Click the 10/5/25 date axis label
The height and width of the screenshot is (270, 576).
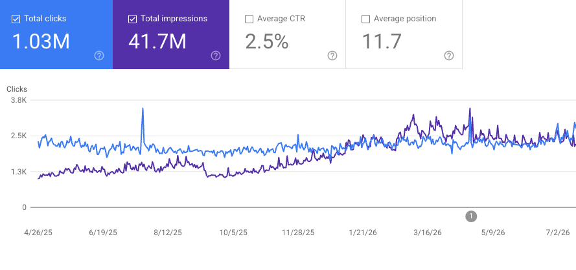pyautogui.click(x=233, y=233)
